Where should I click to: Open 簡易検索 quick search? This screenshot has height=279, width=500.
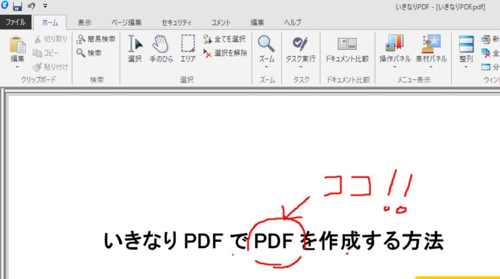tap(96, 39)
